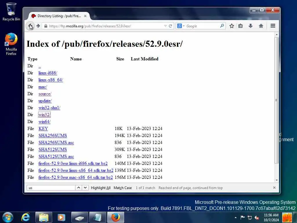
Task: Open the SHA256SUMS file link
Action: click(53, 136)
